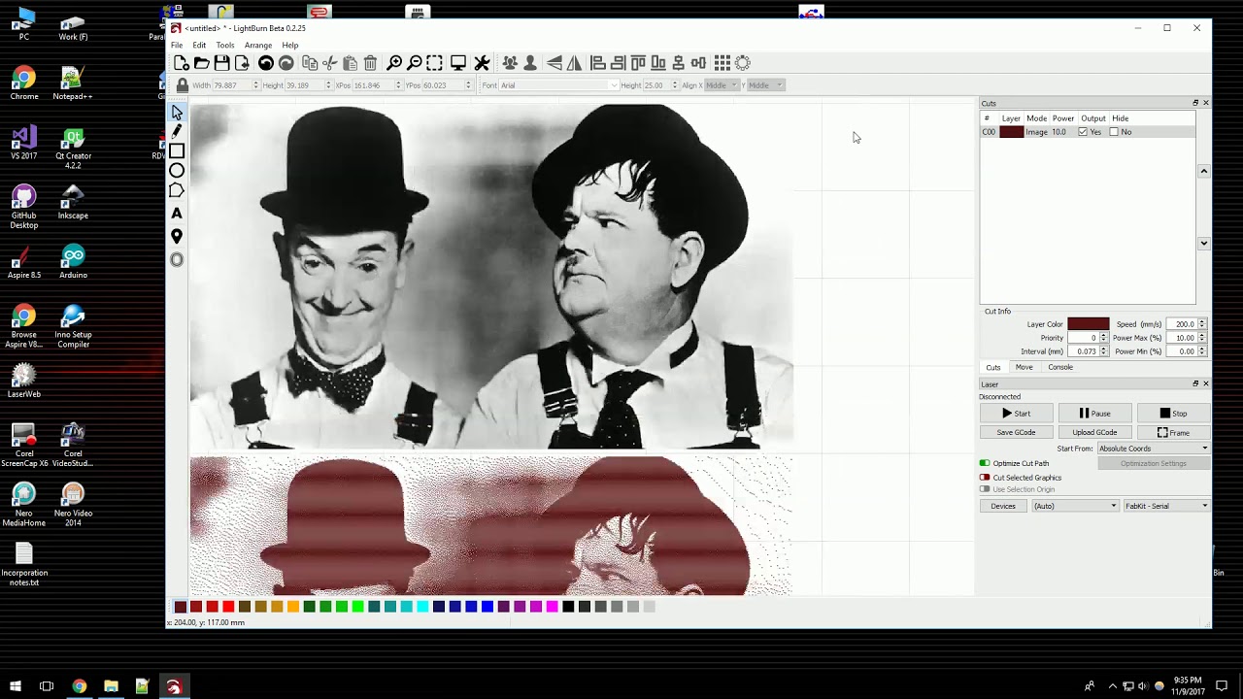Click the Stop button
Viewport: 1243px width, 699px height.
pos(1173,414)
